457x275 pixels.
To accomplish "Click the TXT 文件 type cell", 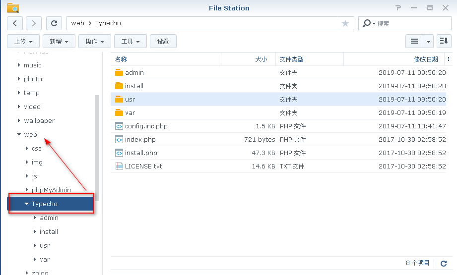I will [292, 166].
